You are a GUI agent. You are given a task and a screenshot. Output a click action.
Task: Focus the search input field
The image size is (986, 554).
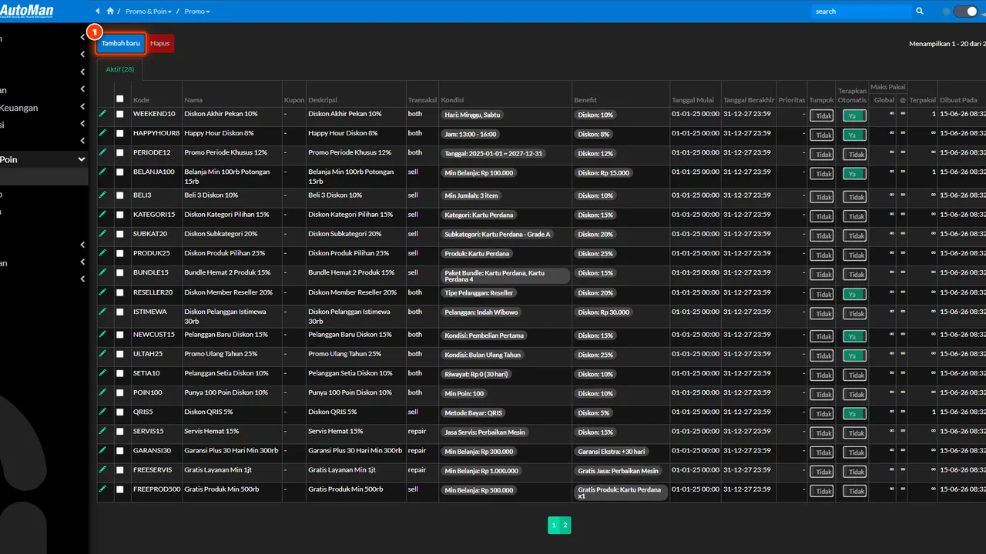pos(862,12)
